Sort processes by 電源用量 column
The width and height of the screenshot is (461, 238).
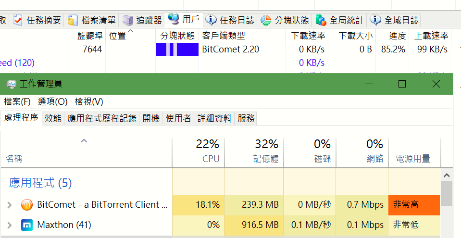pyautogui.click(x=414, y=153)
